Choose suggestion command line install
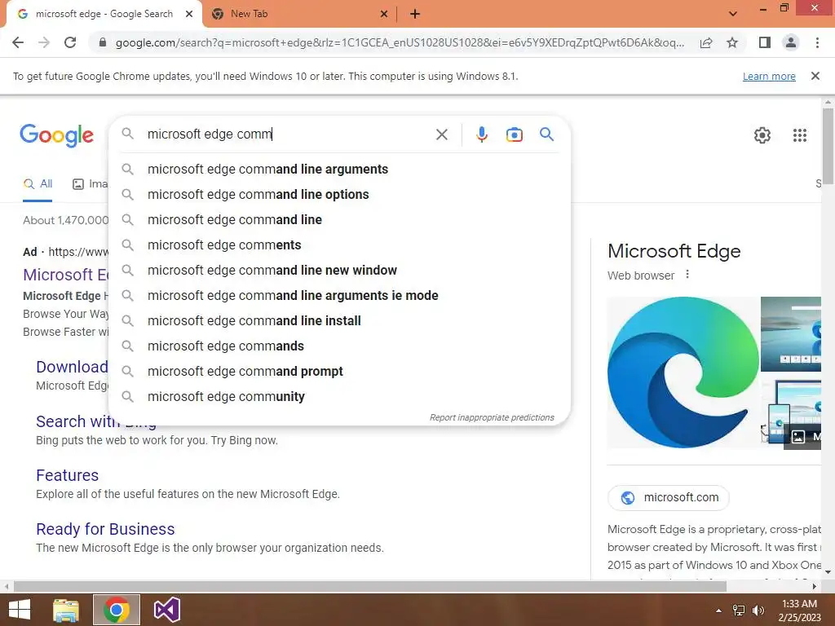 pyautogui.click(x=339, y=321)
